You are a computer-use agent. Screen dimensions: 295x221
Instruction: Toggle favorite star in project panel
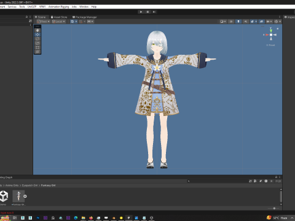point(272,181)
